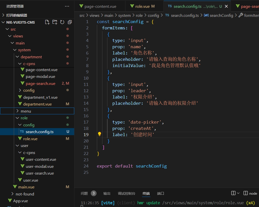259x207 pixels.
Task: Collapse the user folder
Action: tap(37, 146)
